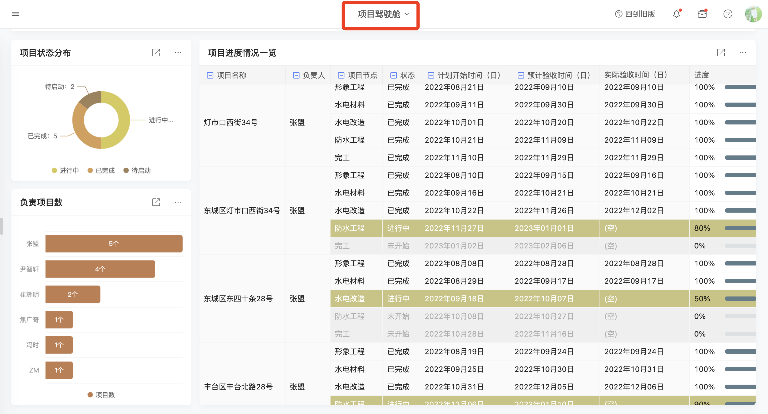Click the help question mark icon
Image resolution: width=768 pixels, height=414 pixels.
[x=728, y=14]
